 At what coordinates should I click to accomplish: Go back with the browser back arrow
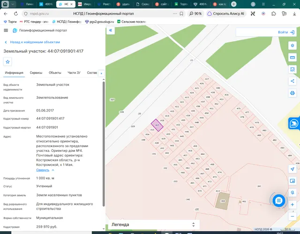[x=6, y=14]
